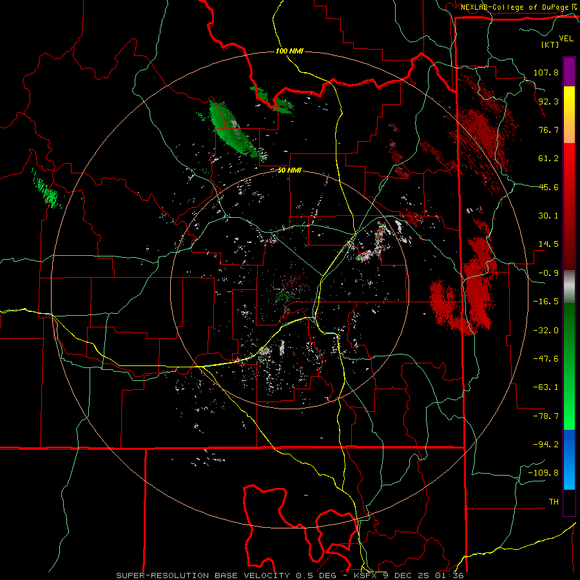This screenshot has height=580, width=580.
Task: Click the VEL legend heading
Action: [566, 39]
